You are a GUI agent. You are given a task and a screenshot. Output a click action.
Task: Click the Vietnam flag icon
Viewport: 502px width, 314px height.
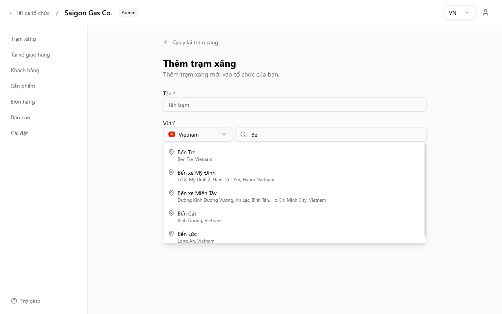pos(172,135)
